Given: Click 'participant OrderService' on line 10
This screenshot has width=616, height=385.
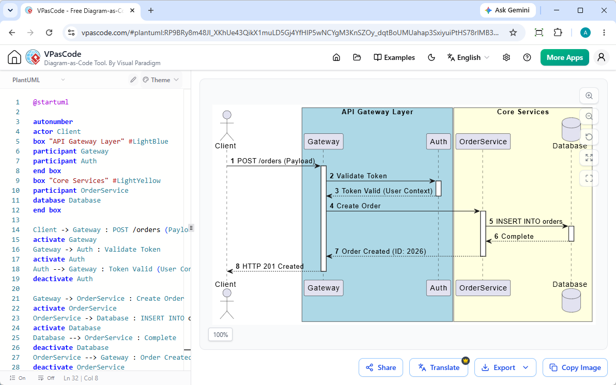Looking at the screenshot, I should pyautogui.click(x=81, y=191).
